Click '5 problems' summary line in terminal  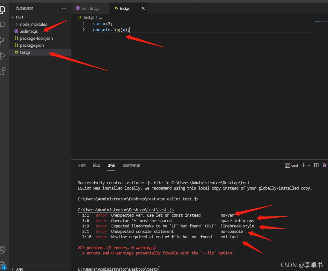point(117,247)
